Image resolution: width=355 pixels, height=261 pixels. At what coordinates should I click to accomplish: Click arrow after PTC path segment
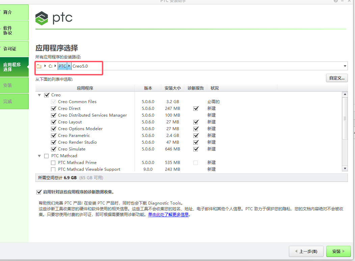pyautogui.click(x=69, y=66)
